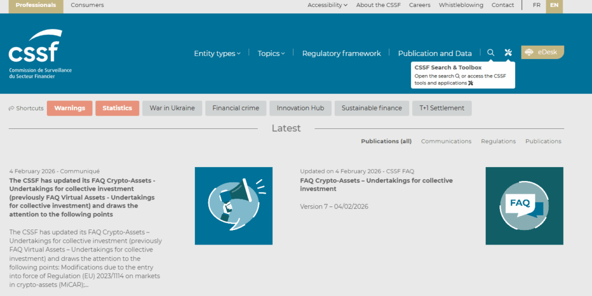Filter latest by Communications
The width and height of the screenshot is (592, 296).
[x=446, y=141]
